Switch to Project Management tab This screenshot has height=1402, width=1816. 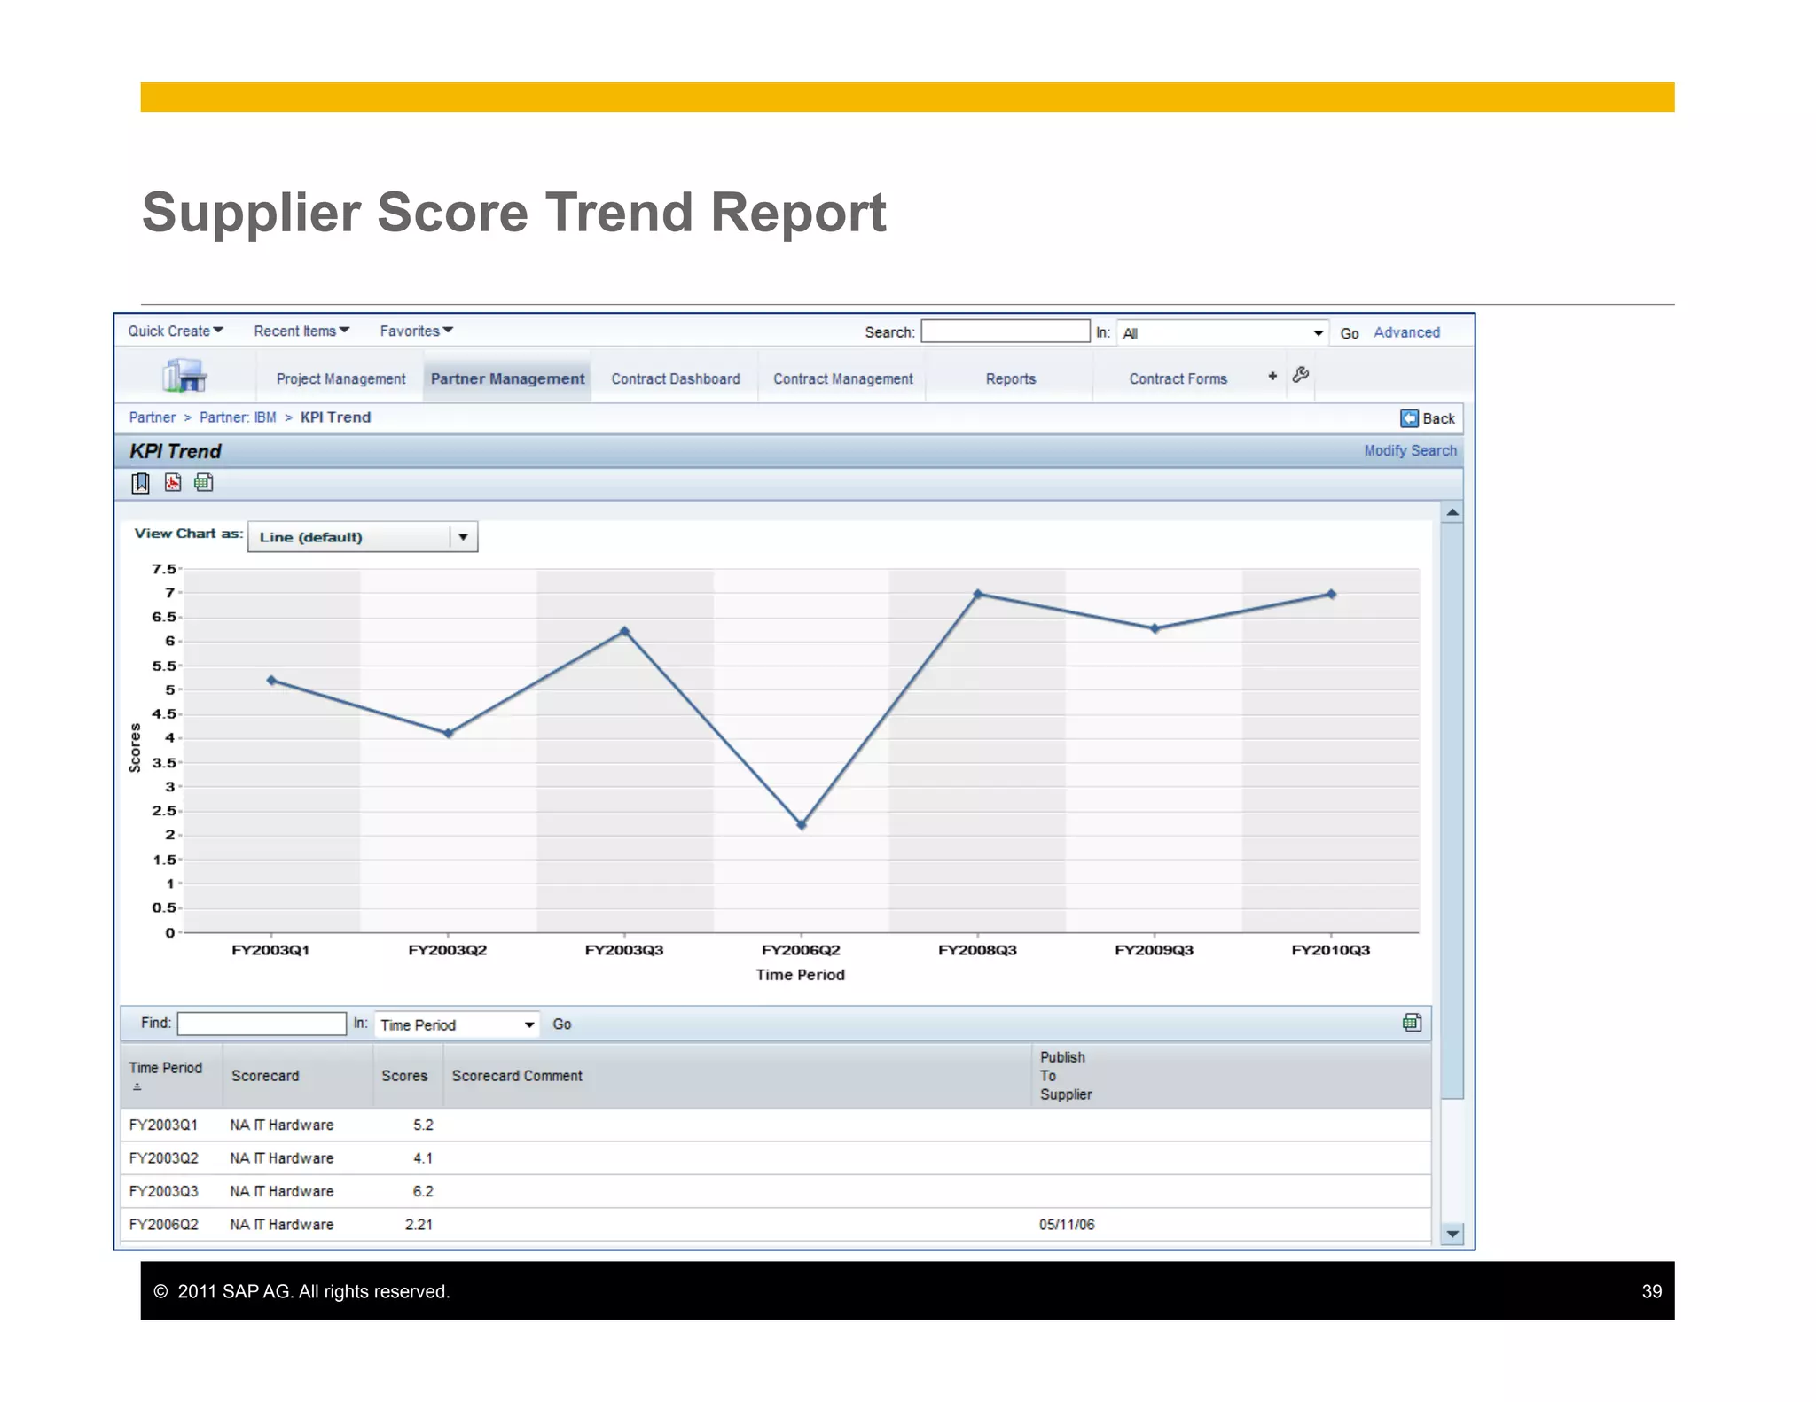pos(340,378)
